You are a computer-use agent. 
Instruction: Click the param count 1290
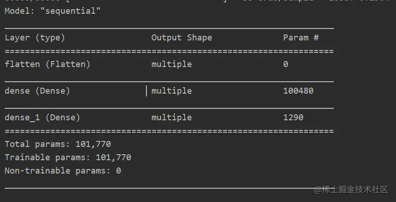[293, 118]
